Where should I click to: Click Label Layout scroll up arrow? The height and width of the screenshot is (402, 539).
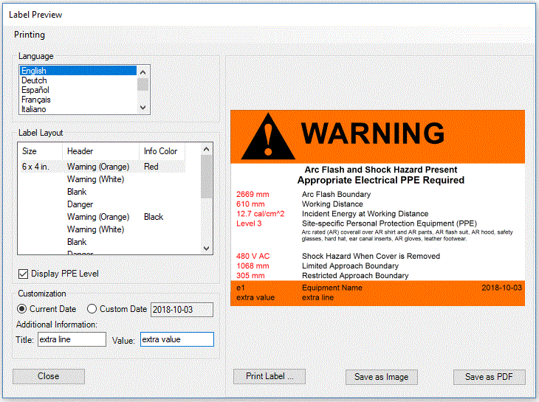pos(206,149)
